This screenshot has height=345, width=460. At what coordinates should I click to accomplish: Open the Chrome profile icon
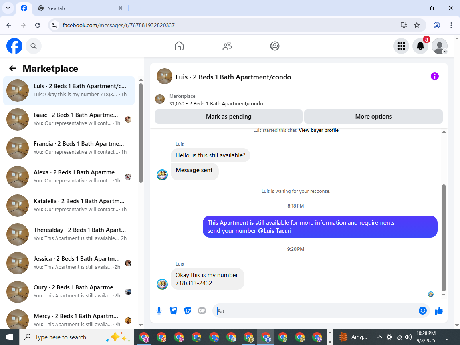(x=436, y=25)
